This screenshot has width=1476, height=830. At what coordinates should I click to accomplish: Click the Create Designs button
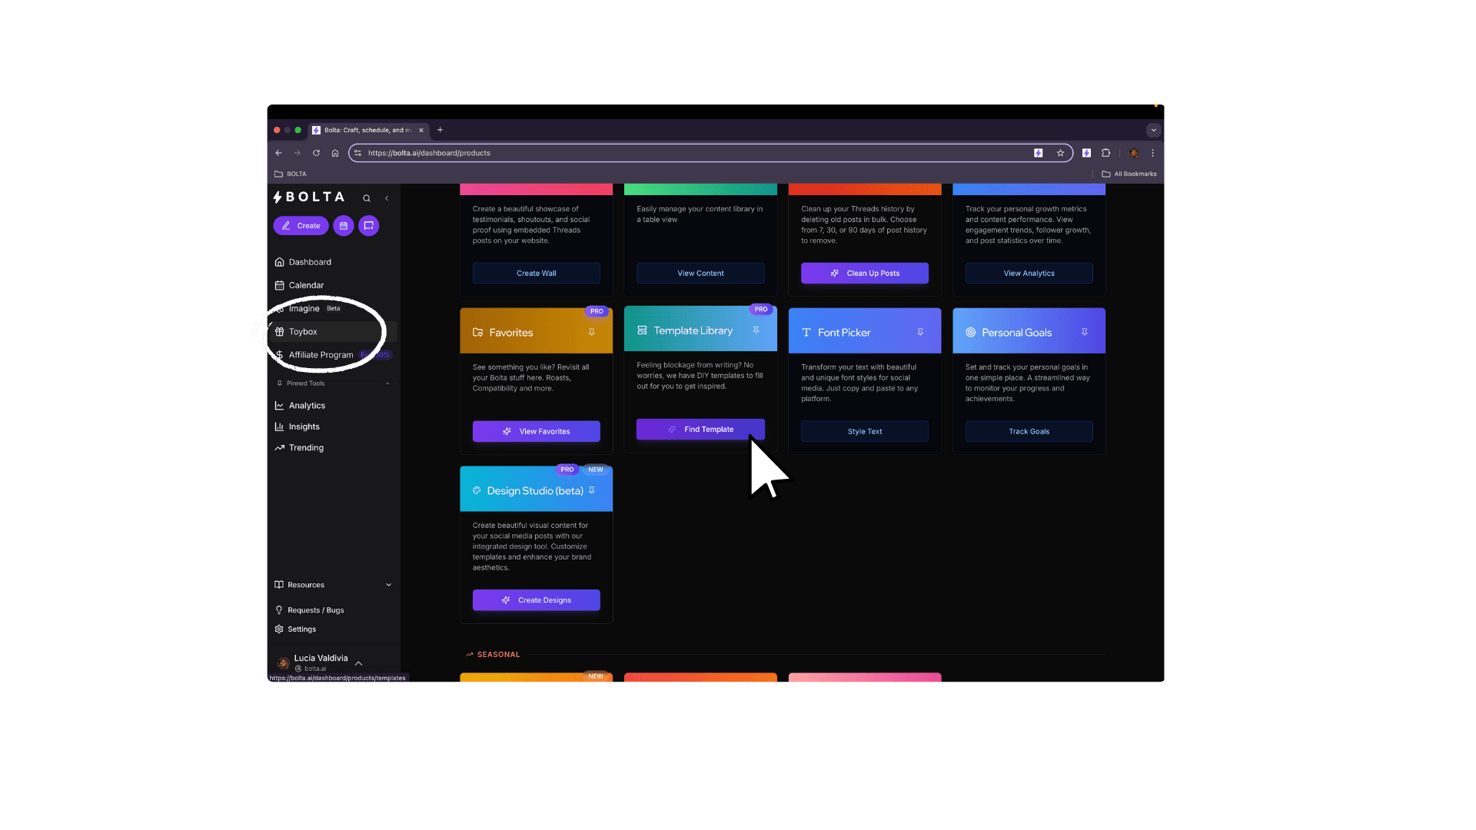(x=537, y=600)
